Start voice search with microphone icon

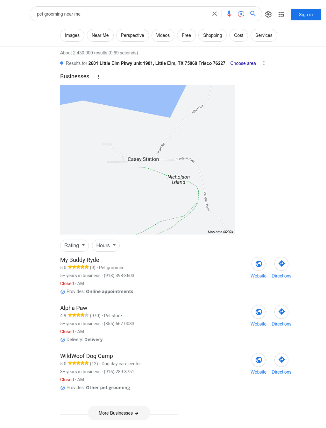[229, 14]
